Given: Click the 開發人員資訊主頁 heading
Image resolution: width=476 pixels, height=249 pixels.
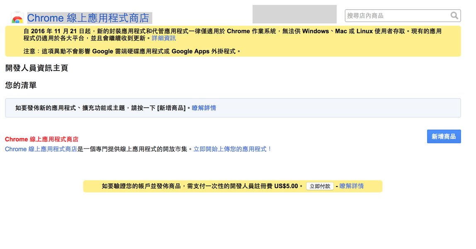Looking at the screenshot, I should [37, 68].
